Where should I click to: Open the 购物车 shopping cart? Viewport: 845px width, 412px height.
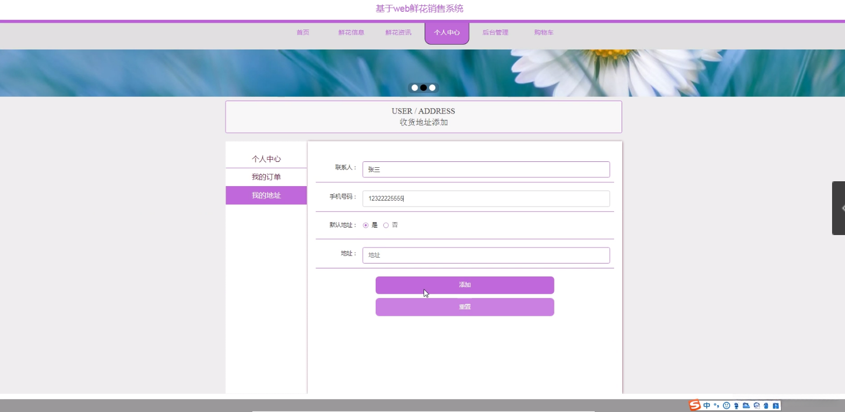tap(544, 33)
